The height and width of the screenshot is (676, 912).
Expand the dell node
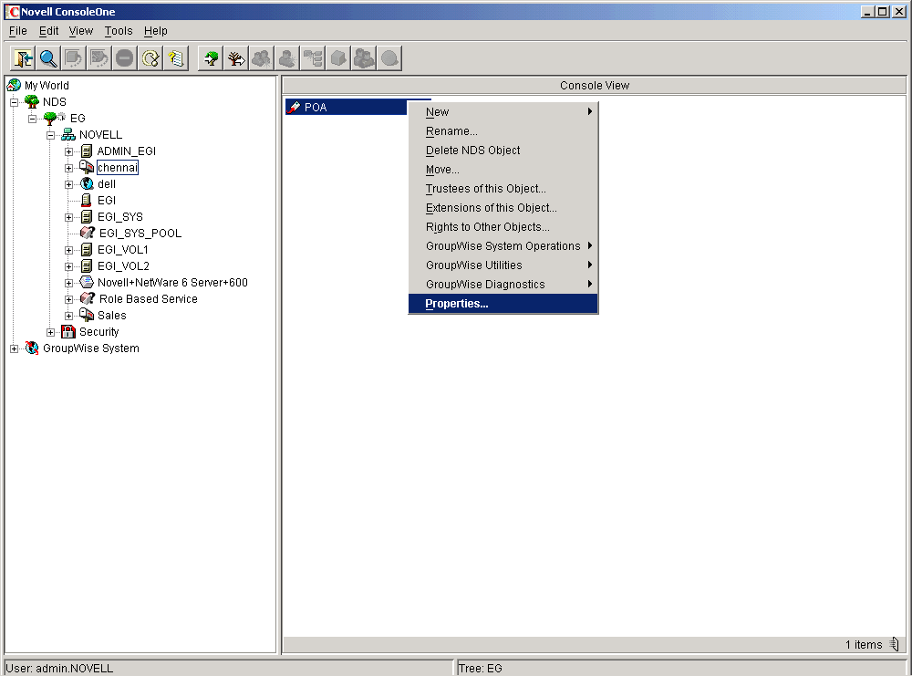[68, 184]
